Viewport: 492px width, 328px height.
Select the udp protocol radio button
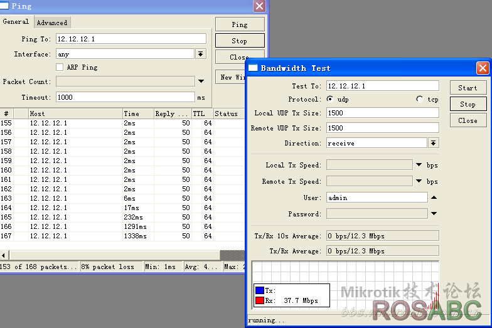pos(330,99)
